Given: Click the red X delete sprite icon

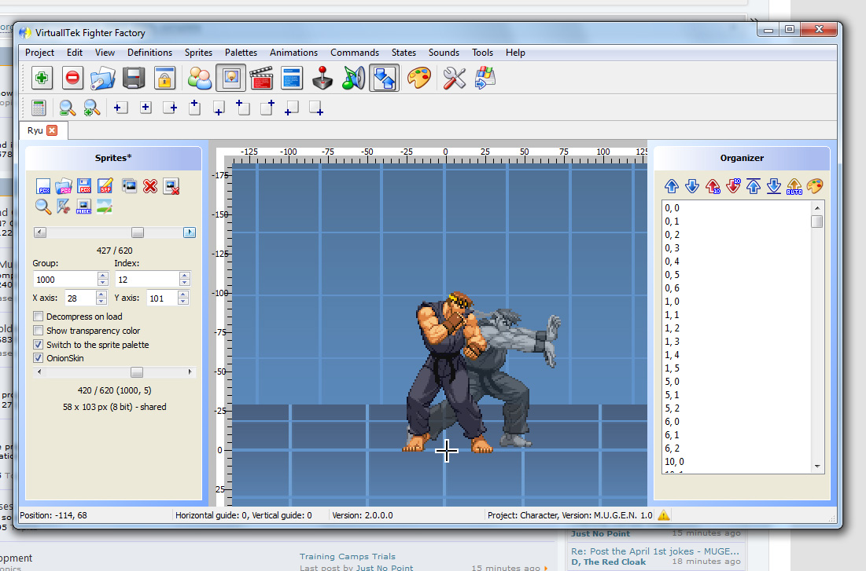Looking at the screenshot, I should pos(149,186).
